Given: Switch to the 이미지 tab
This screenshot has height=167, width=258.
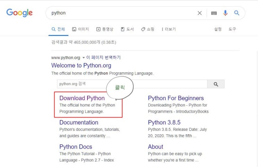Looking at the screenshot, I should click(81, 29).
